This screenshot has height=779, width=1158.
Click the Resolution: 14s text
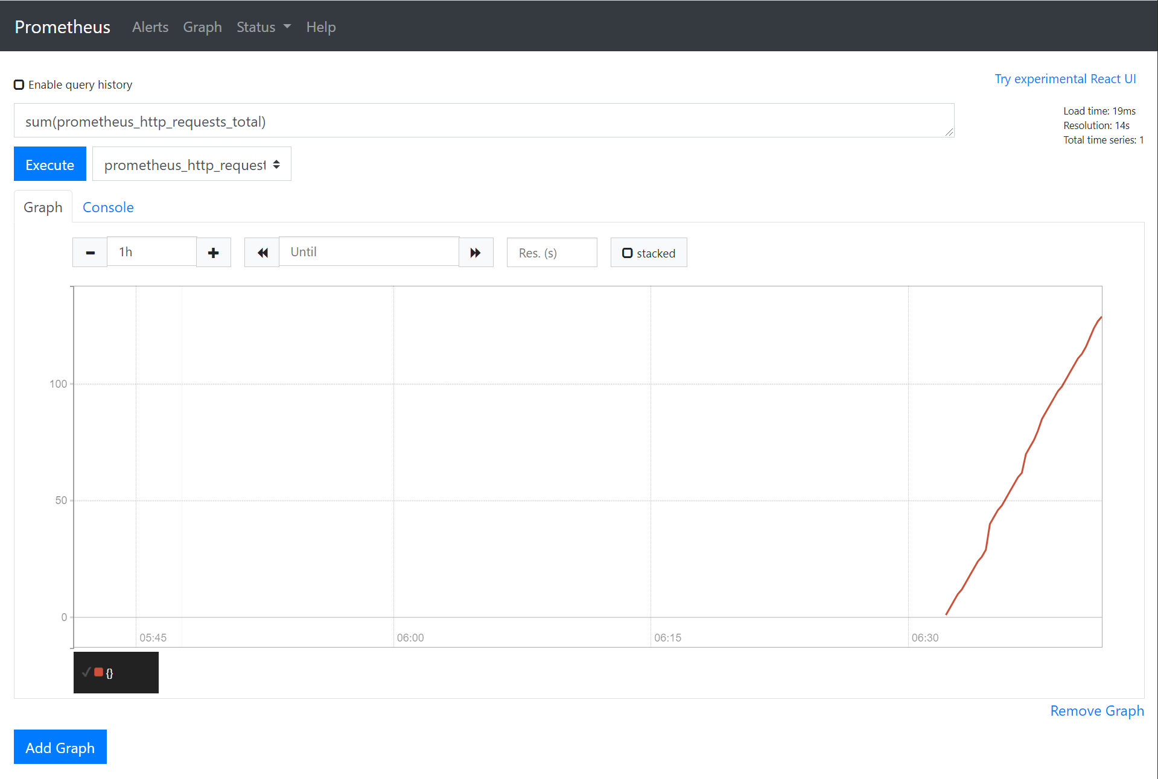pos(1096,125)
